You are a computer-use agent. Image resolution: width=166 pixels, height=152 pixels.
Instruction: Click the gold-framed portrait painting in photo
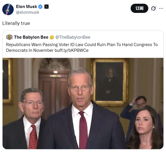(110, 82)
